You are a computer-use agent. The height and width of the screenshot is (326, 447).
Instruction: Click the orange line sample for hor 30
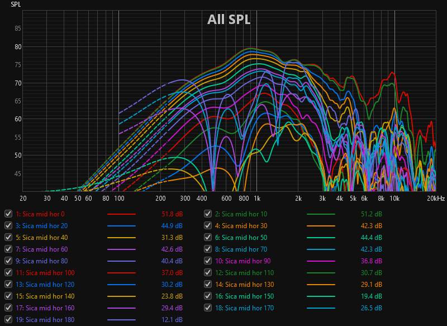pos(321,225)
